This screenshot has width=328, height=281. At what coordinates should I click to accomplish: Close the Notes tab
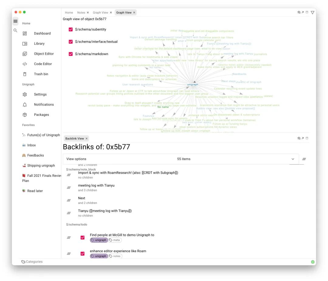(88, 12)
